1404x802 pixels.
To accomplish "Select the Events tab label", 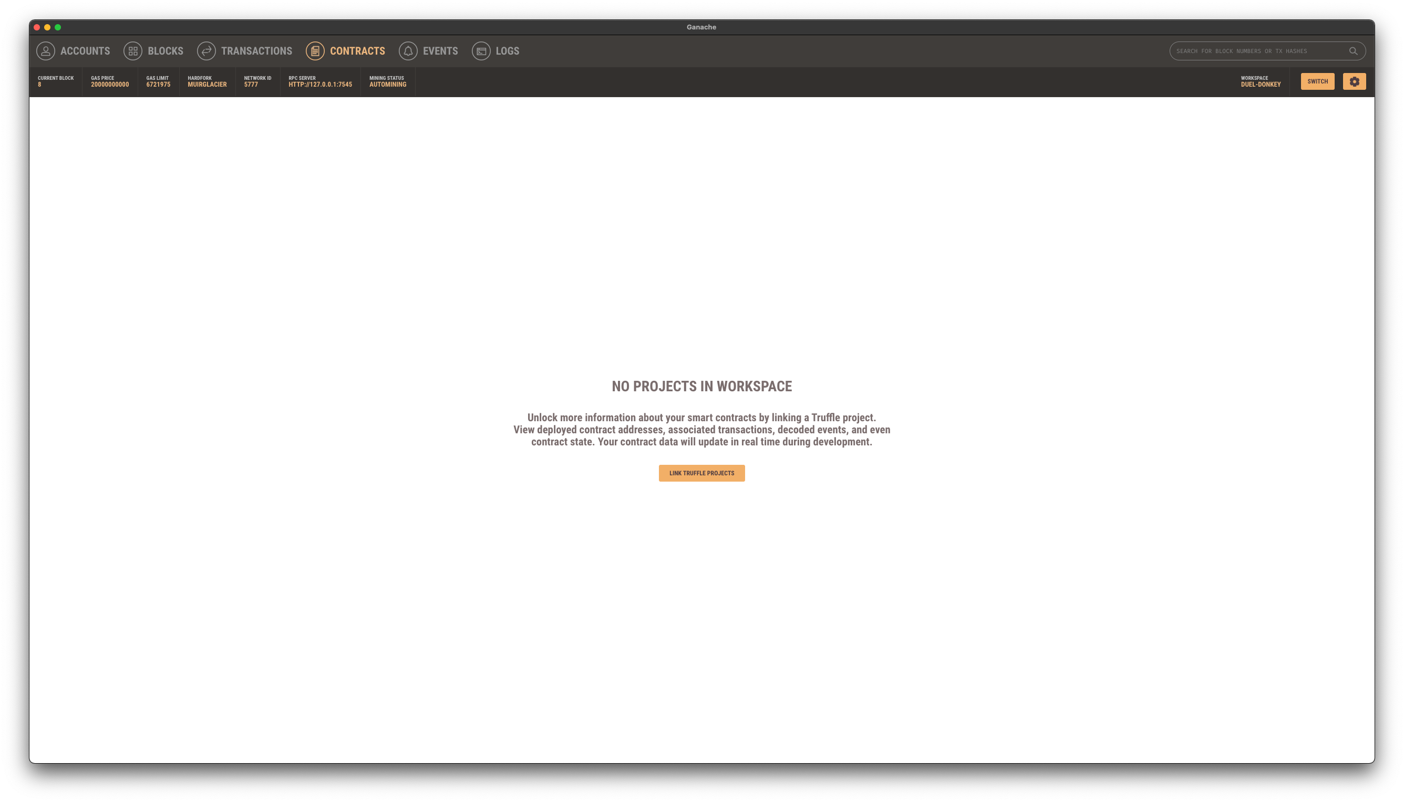I will pyautogui.click(x=440, y=50).
